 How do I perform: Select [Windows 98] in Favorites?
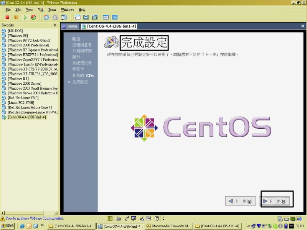click(18, 36)
